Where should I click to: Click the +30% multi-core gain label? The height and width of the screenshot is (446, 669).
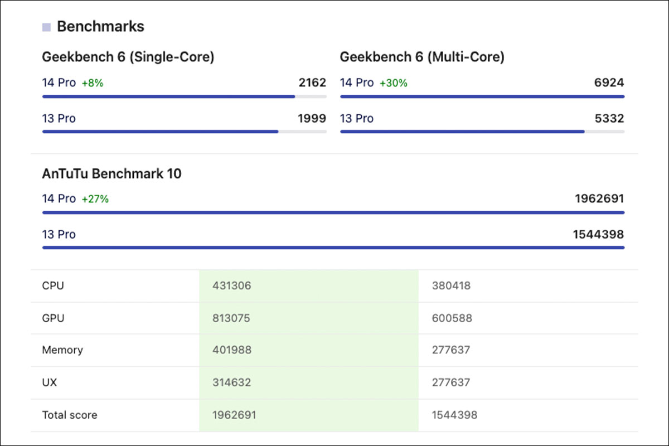pos(394,83)
